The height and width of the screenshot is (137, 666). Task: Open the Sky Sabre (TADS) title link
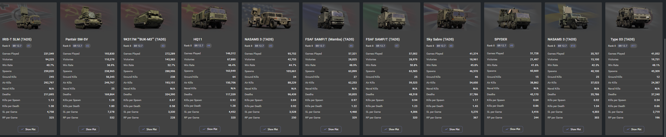click(x=440, y=39)
